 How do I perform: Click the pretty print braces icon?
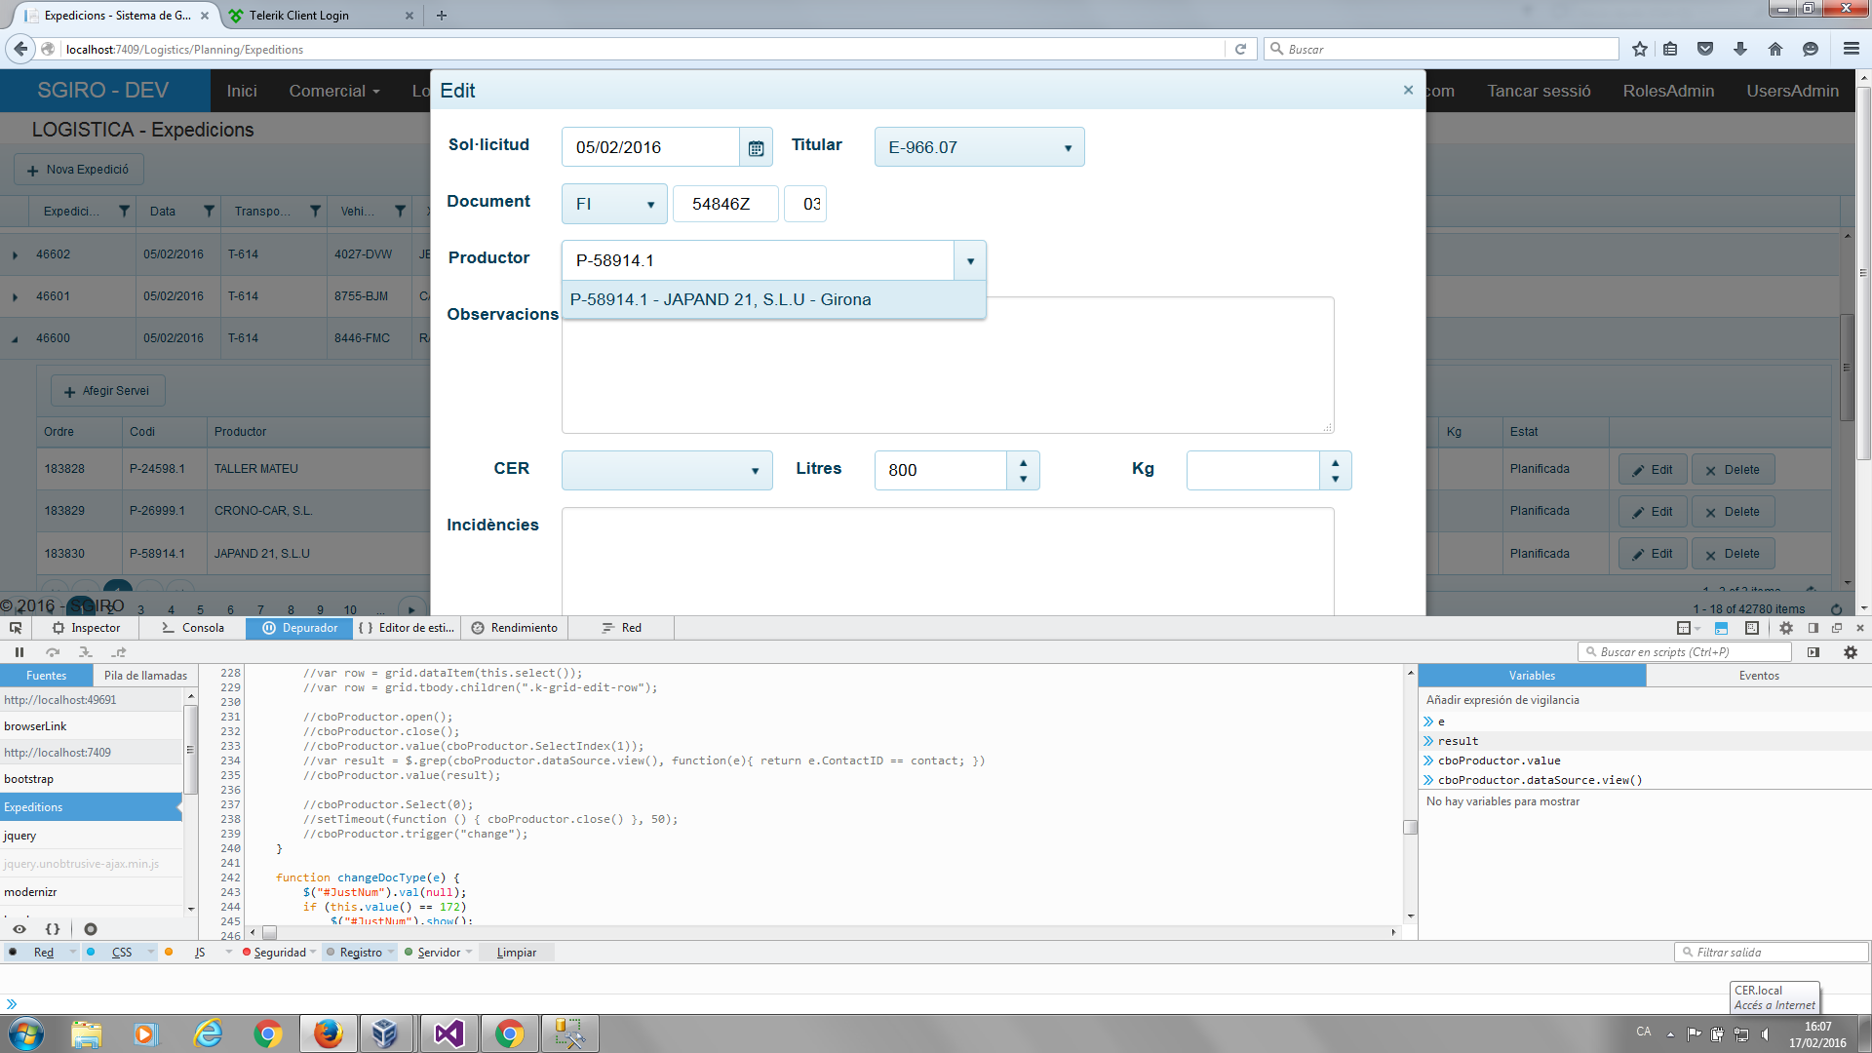click(53, 929)
